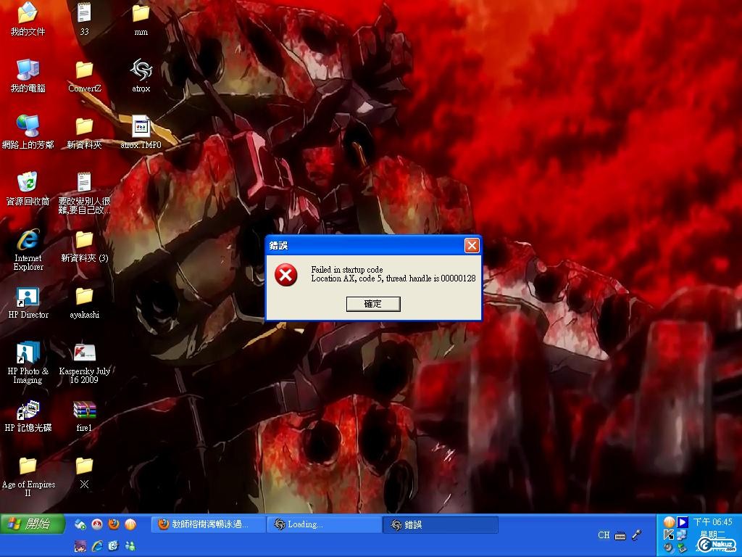Select the 網路上的芳鄰 icon
Viewport: 742px width, 557px height.
pyautogui.click(x=28, y=132)
